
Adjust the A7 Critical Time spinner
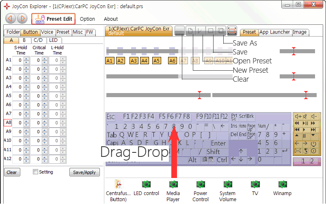coord(45,114)
